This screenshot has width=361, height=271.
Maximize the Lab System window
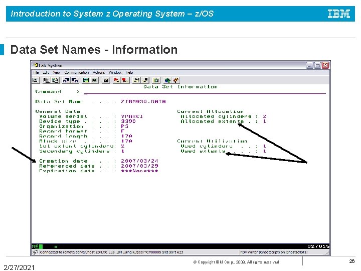click(317, 65)
